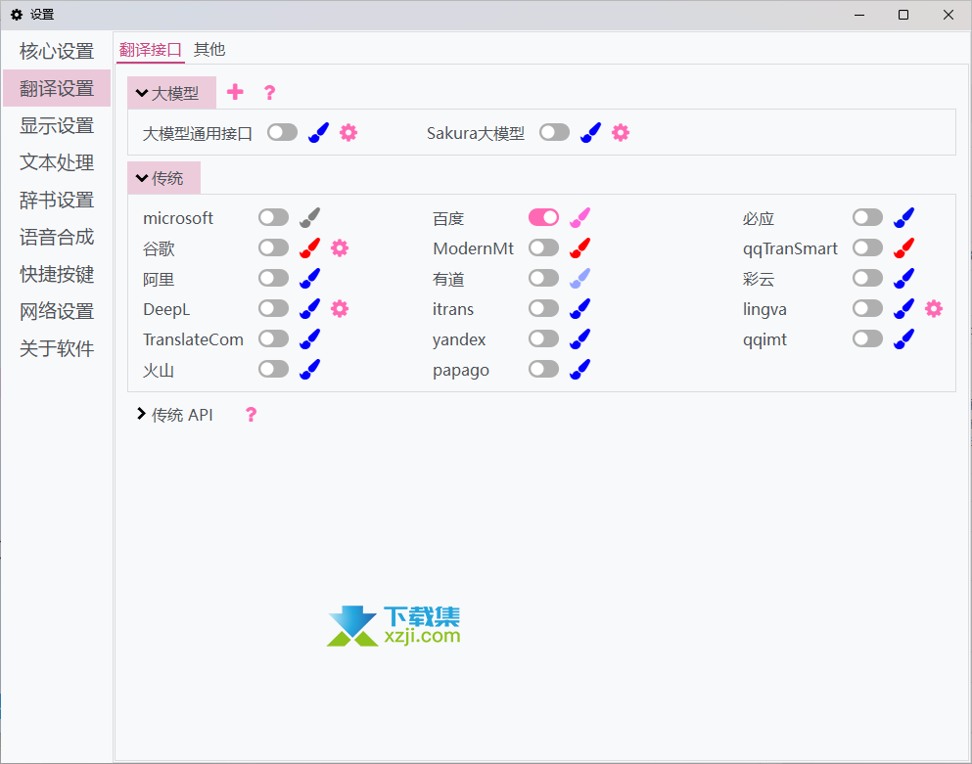
Task: Open gear settings for lingva
Action: pos(934,308)
